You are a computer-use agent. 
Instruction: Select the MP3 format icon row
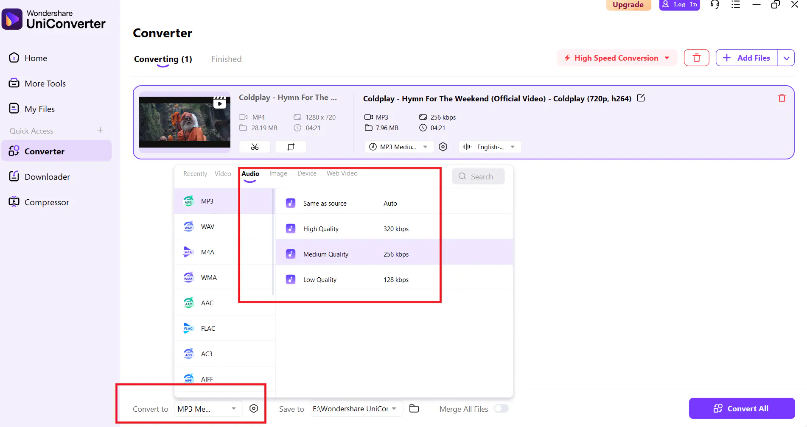tap(224, 201)
